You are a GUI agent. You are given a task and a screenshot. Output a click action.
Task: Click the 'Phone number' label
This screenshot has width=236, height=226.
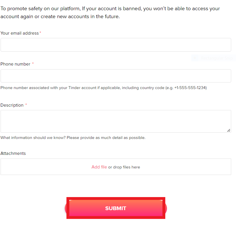pyautogui.click(x=15, y=64)
